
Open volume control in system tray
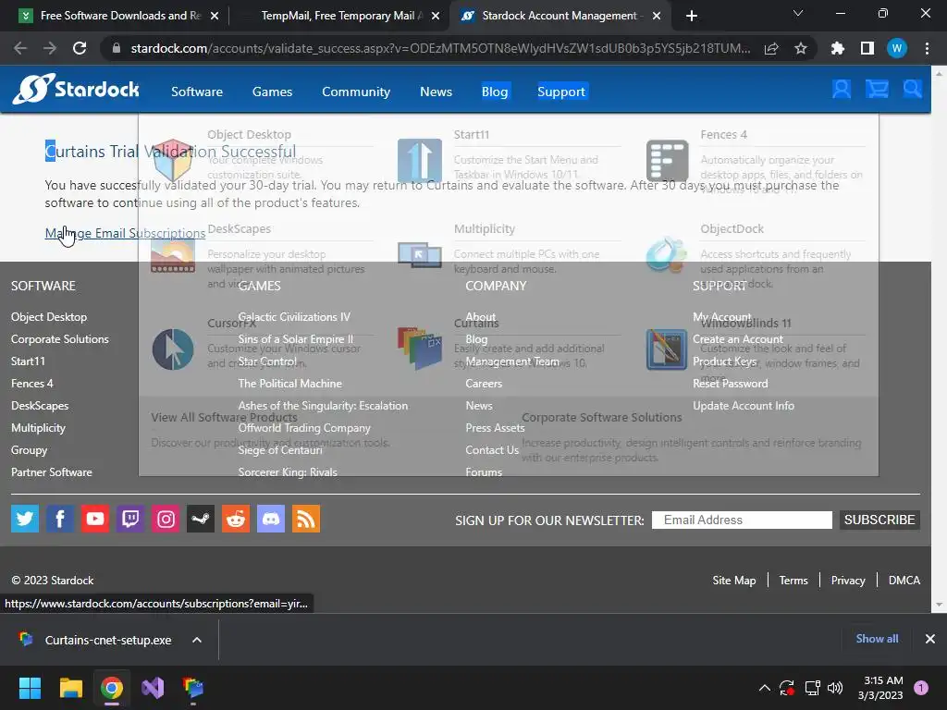tap(835, 688)
